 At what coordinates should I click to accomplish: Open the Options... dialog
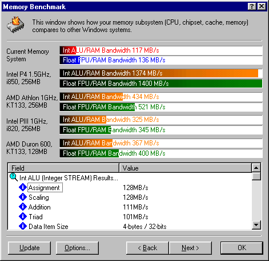click(x=77, y=248)
